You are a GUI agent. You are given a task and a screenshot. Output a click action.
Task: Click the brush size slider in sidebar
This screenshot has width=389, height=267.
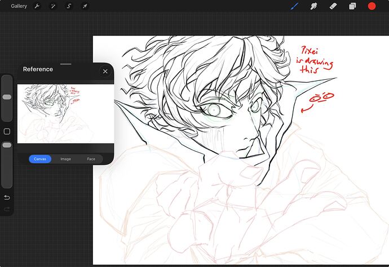(x=7, y=97)
